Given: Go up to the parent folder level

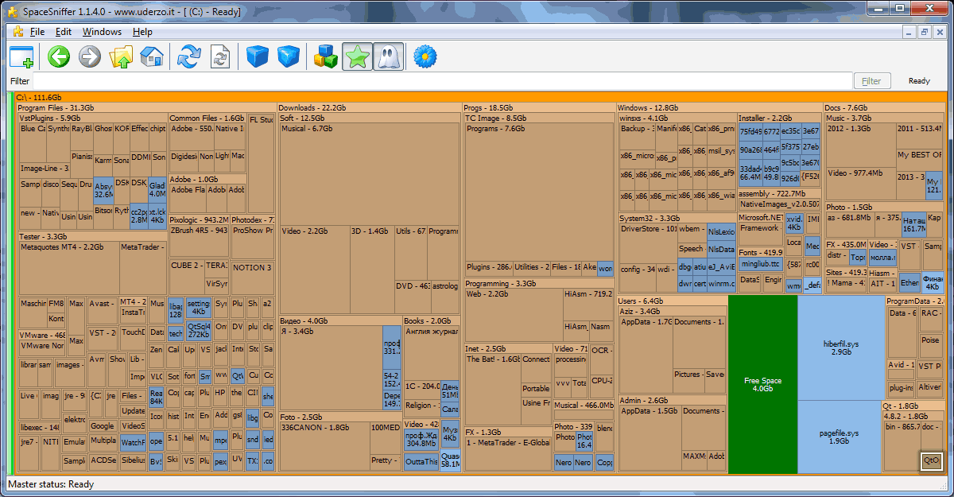Looking at the screenshot, I should [x=121, y=56].
